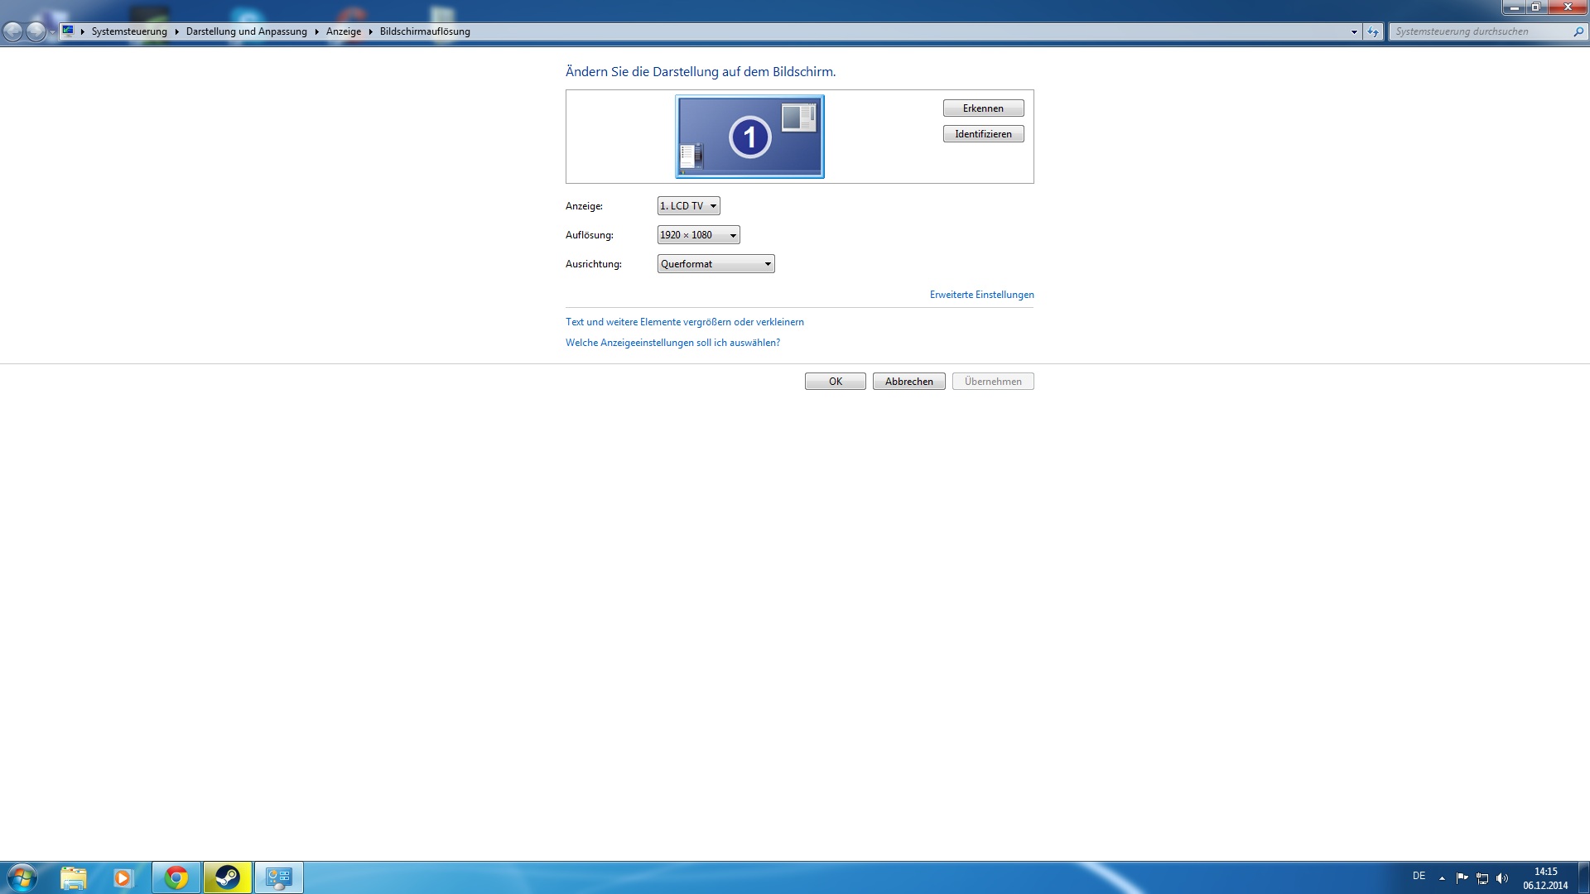This screenshot has width=1590, height=894.
Task: Navigate to Darstellung und Anpassung breadcrumb
Action: click(x=246, y=31)
